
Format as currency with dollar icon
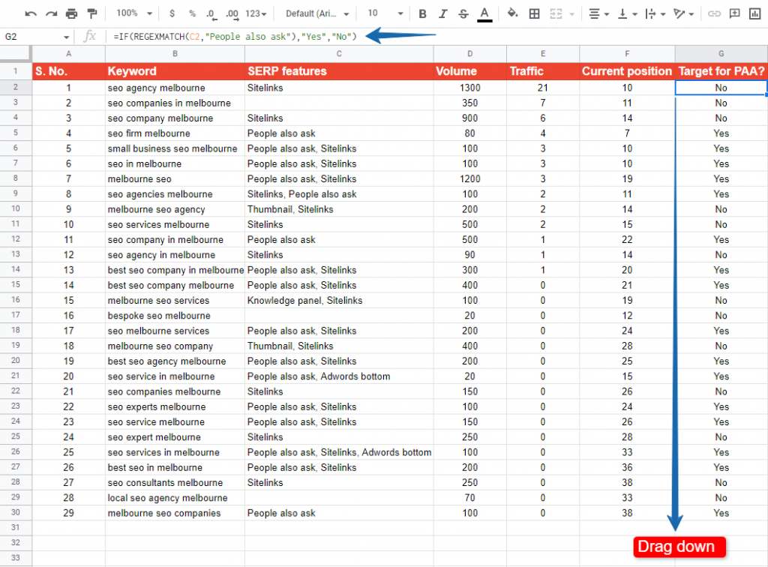(x=172, y=13)
